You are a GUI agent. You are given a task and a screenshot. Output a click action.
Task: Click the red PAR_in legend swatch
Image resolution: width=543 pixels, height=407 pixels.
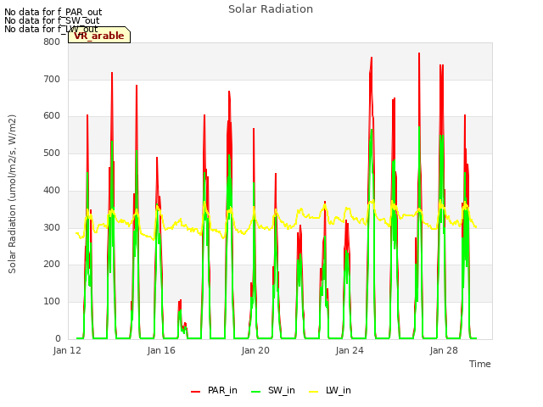pos(196,392)
